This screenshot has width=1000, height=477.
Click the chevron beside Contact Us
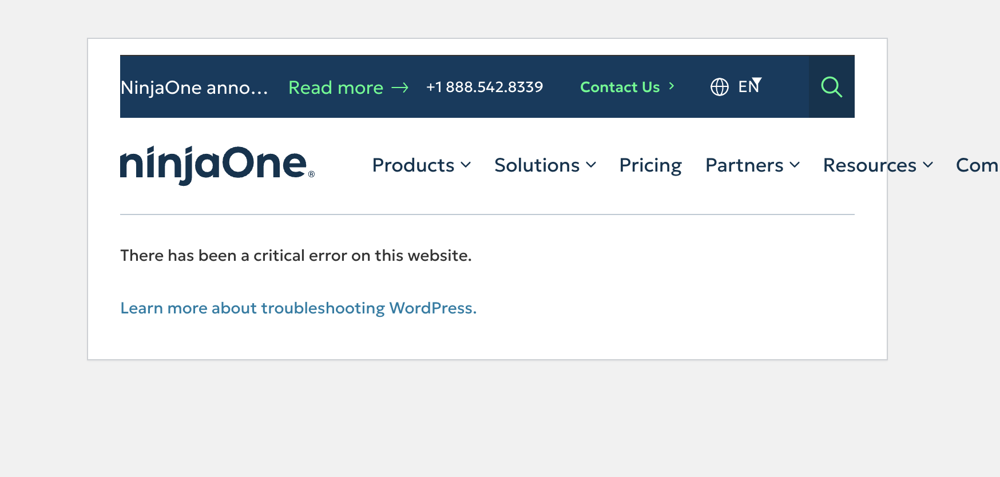[672, 86]
